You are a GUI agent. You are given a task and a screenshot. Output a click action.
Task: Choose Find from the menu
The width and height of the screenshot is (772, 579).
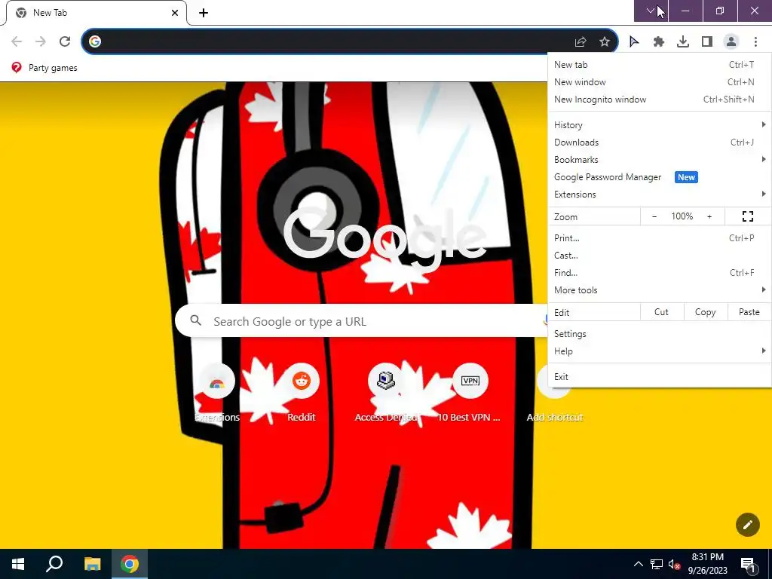659,273
